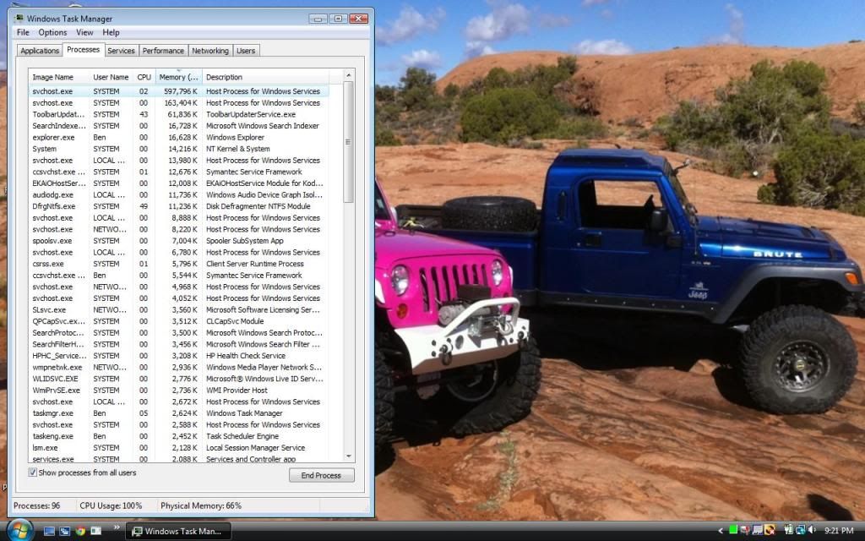This screenshot has width=865, height=541.
Task: Select the ToolbarUpdat... process row
Action: tap(179, 114)
